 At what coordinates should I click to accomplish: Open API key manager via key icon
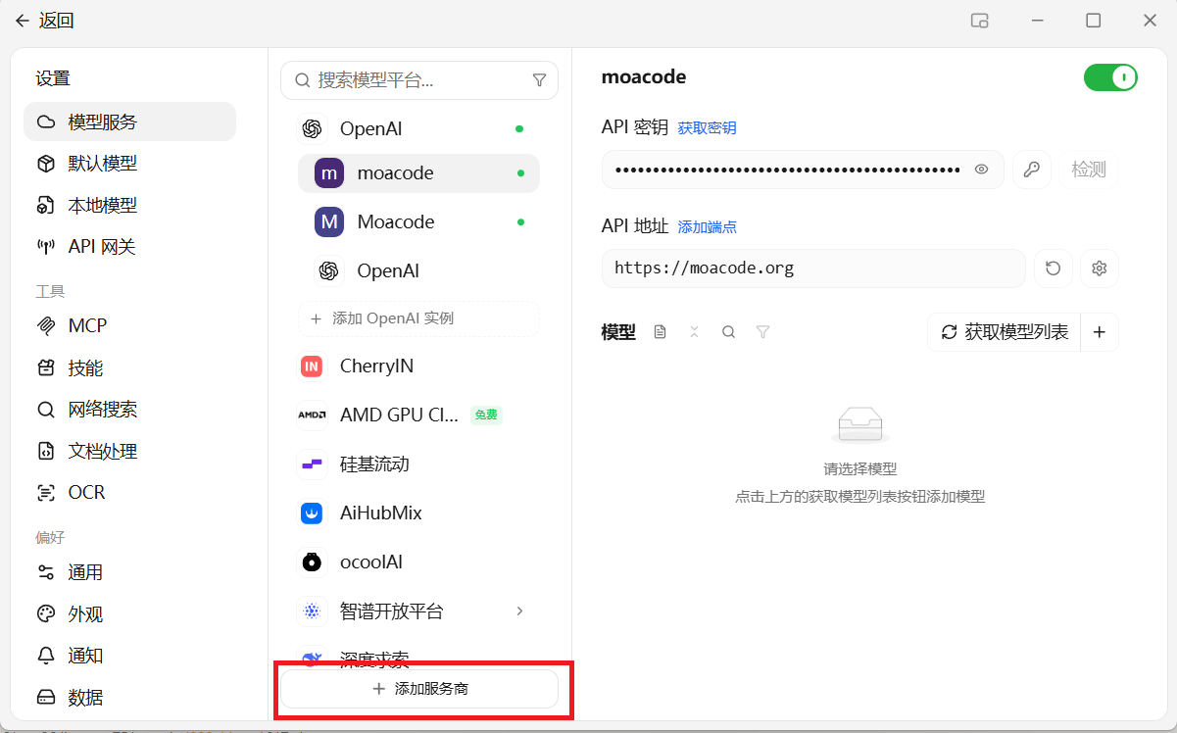(x=1032, y=170)
